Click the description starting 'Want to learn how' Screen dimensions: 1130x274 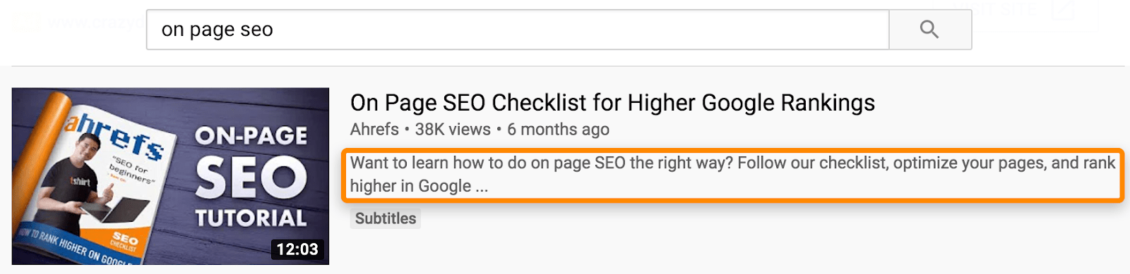[732, 175]
